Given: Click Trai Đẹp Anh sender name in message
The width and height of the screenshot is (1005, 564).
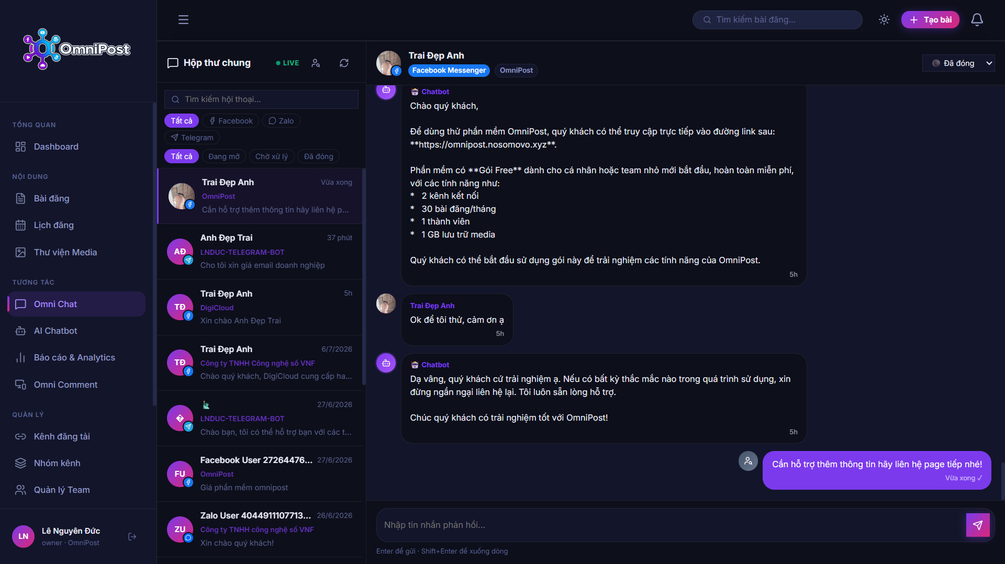Looking at the screenshot, I should pyautogui.click(x=432, y=306).
